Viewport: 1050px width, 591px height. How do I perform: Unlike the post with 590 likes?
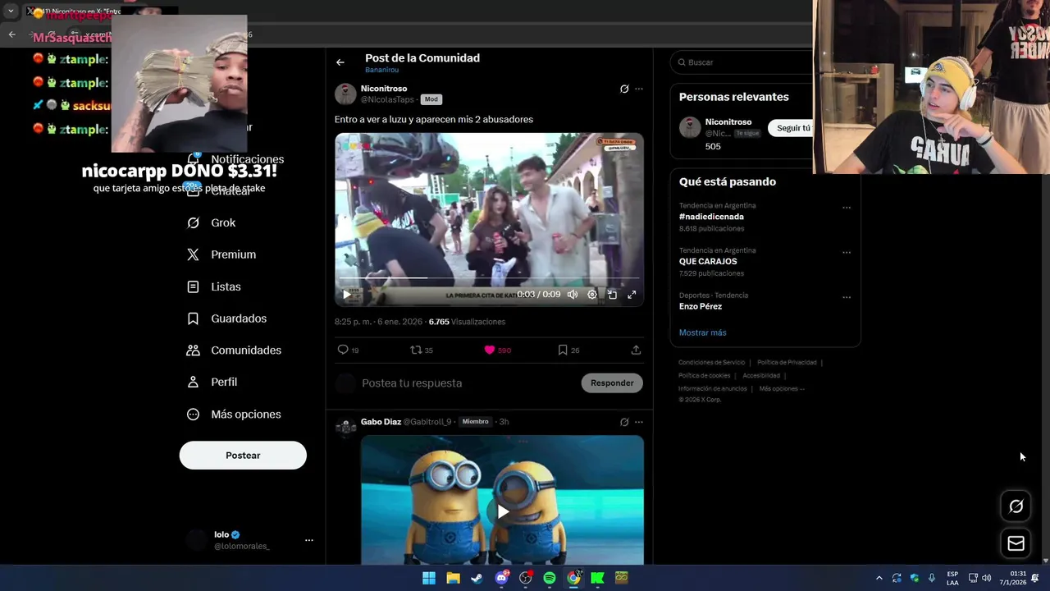pos(490,350)
